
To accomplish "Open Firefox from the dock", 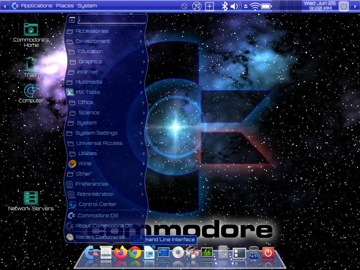I will [121, 252].
